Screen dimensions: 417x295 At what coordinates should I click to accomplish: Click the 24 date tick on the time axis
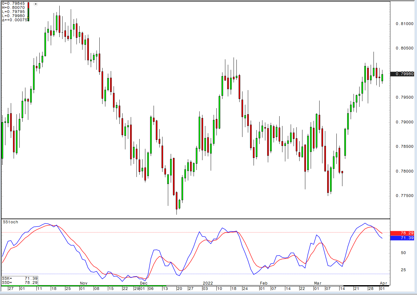pos(245,289)
